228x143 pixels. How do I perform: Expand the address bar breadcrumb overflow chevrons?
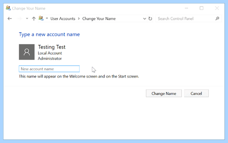pyautogui.click(x=47, y=18)
